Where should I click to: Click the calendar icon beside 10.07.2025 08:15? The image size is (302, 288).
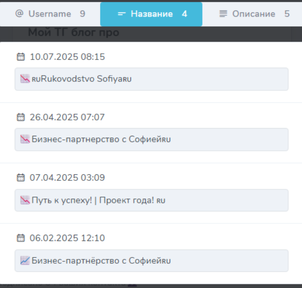(x=20, y=57)
